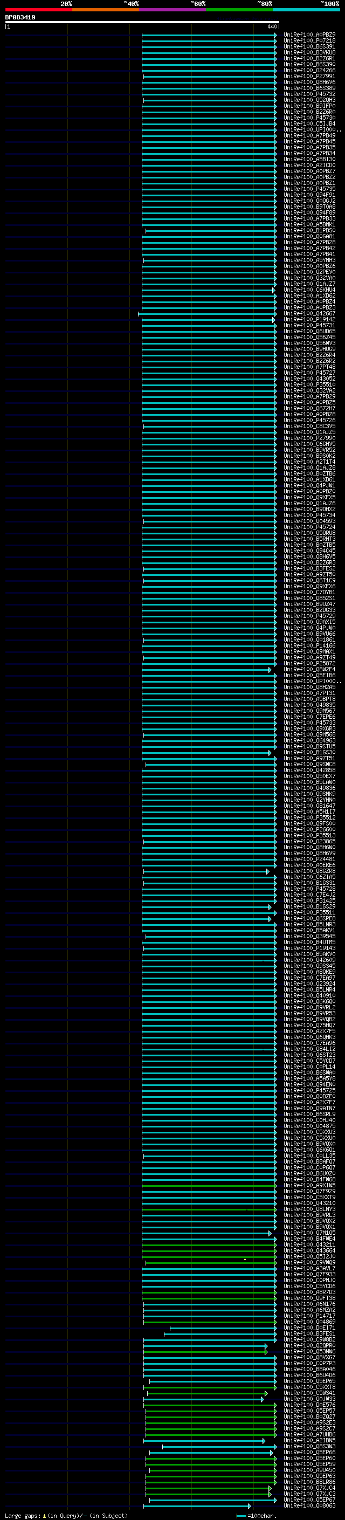Viewport: 345px width, 1520px height.
Task: Select hit label UniRef100_Q6UD65
Action: point(309,331)
